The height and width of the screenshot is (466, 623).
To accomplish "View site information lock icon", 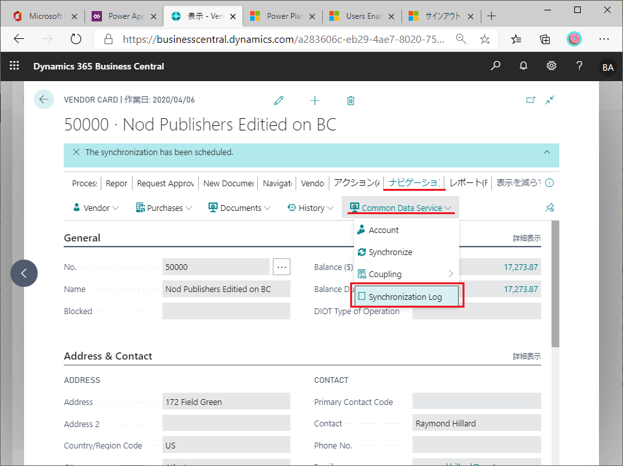I will click(108, 39).
